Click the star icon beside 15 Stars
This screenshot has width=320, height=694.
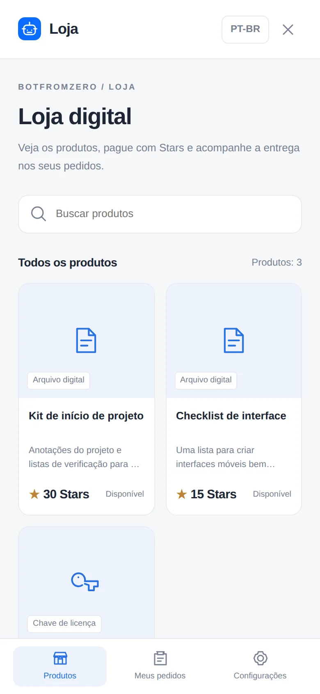click(182, 494)
